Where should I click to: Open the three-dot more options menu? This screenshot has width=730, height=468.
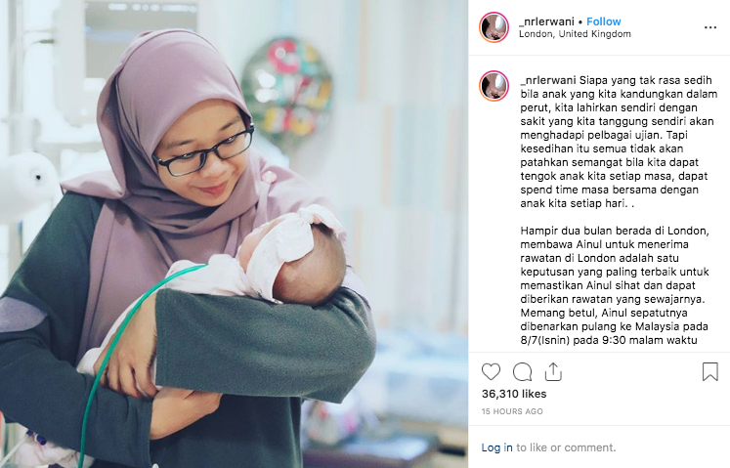710,28
